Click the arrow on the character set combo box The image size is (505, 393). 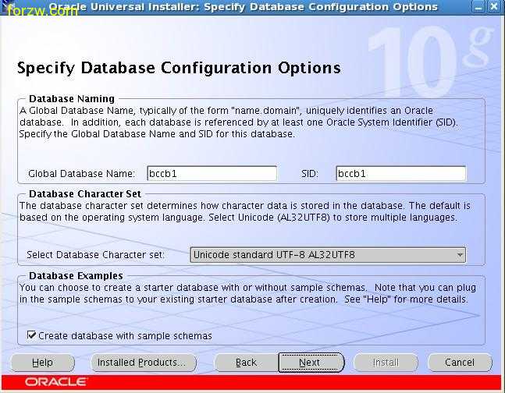pyautogui.click(x=459, y=255)
